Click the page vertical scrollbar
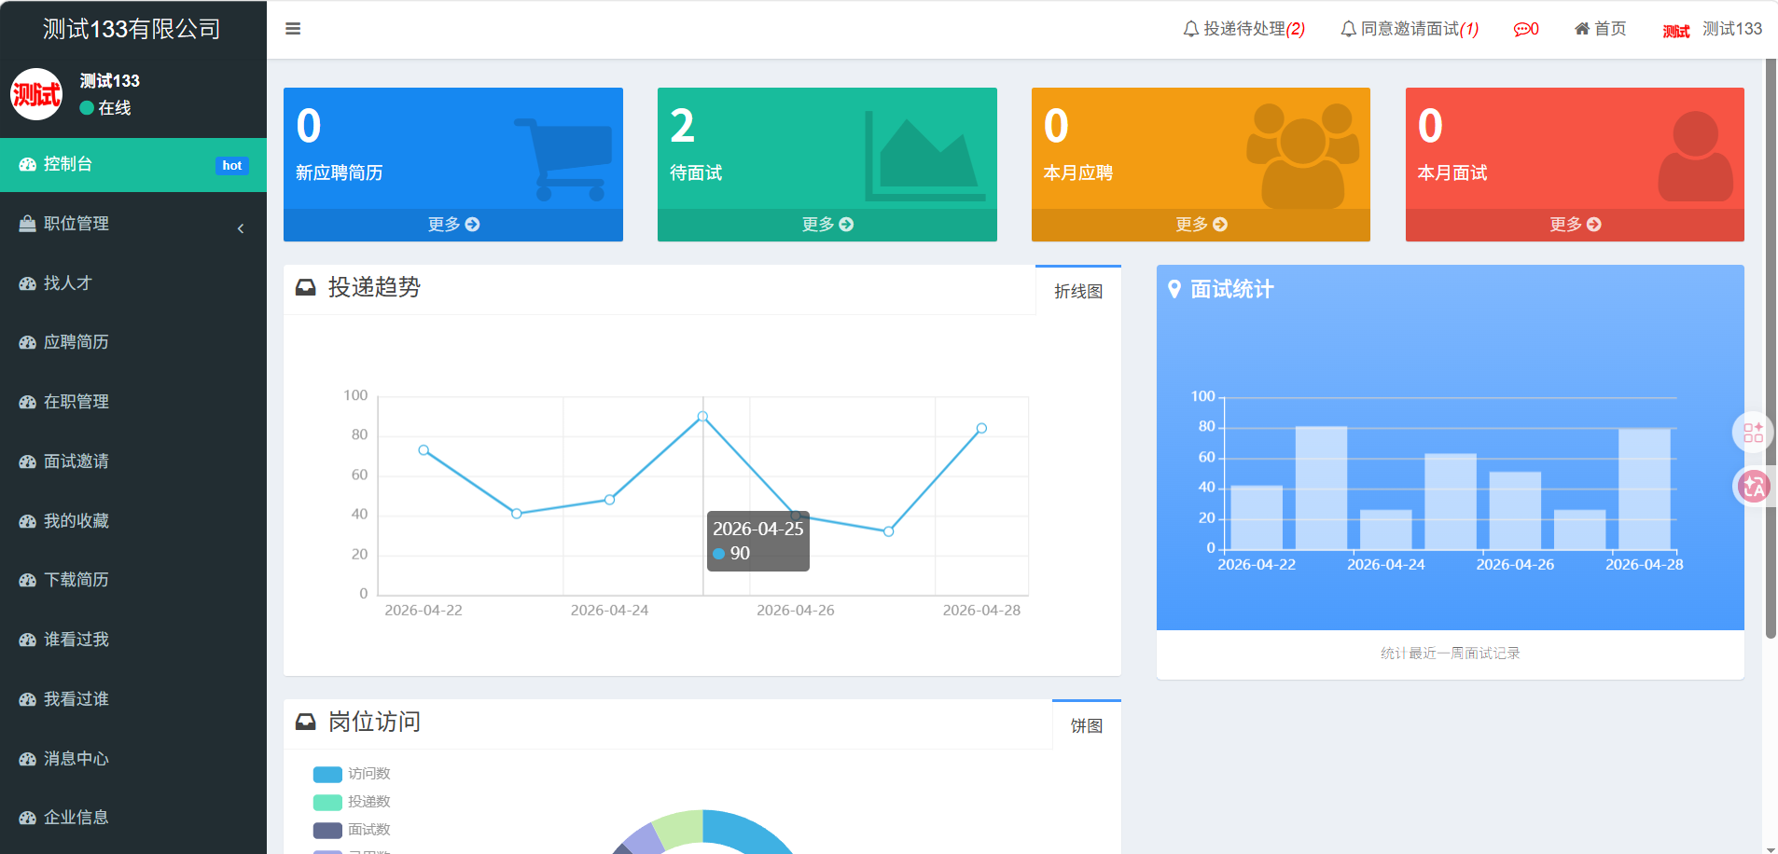The image size is (1778, 854). click(1770, 373)
